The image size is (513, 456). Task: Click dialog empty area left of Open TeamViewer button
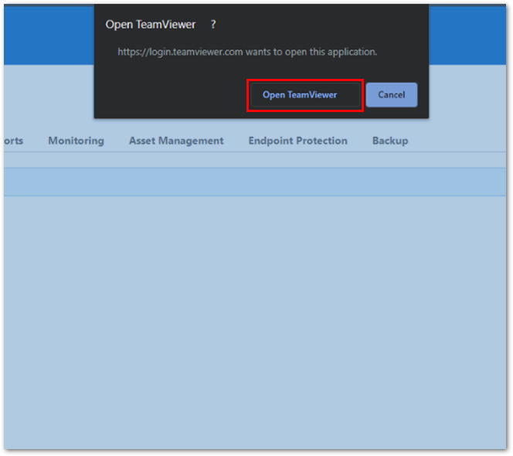coord(172,95)
